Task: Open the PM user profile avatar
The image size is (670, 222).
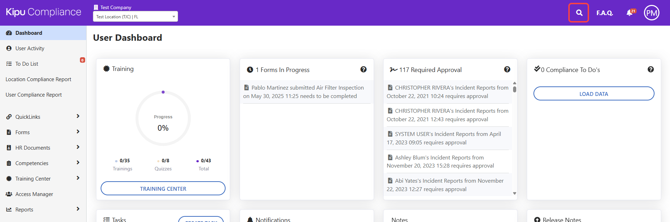Action: coord(651,13)
